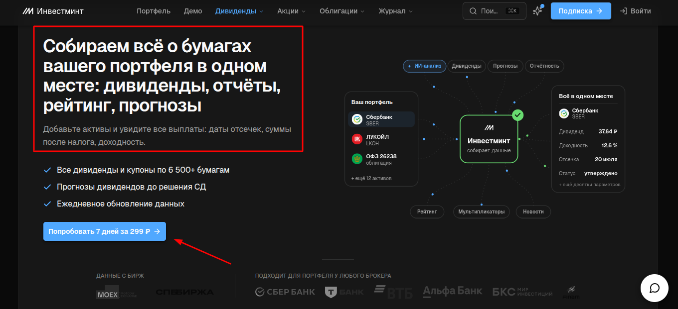Click Сбербанк SBER row in Ваш портфель

click(x=381, y=119)
